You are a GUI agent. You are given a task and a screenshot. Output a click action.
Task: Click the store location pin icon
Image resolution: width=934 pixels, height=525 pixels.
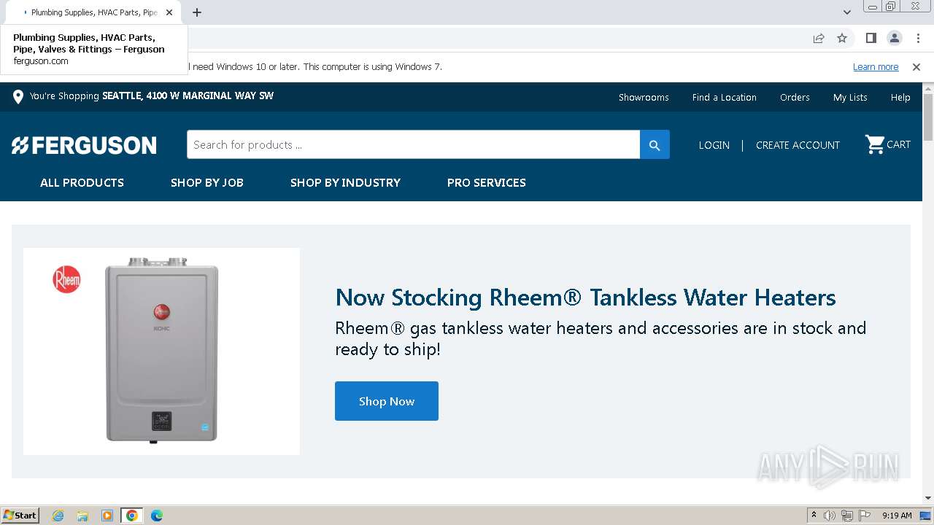(18, 96)
